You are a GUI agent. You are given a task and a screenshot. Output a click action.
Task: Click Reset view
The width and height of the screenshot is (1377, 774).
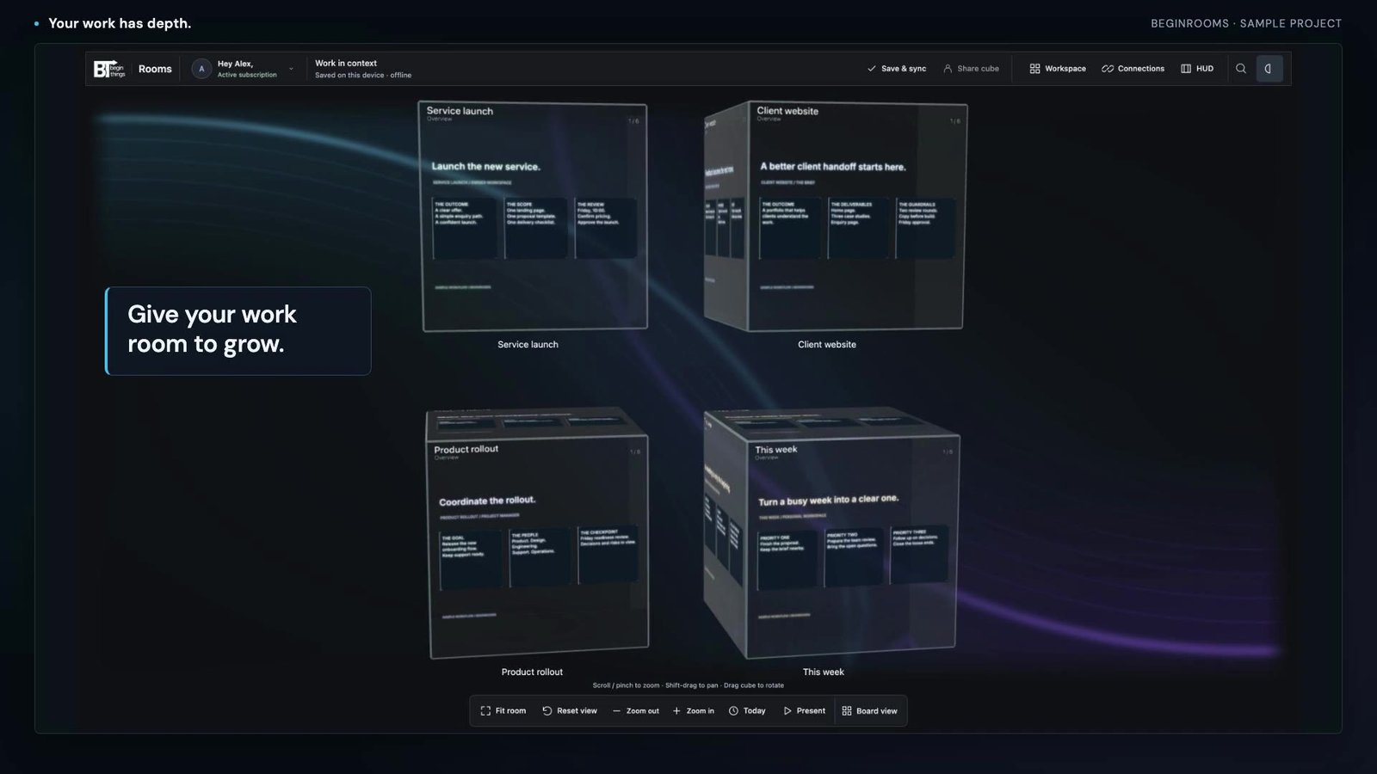[x=570, y=711]
